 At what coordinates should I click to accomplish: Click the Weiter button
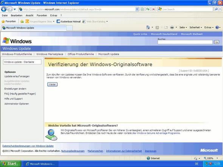[x=52, y=84]
